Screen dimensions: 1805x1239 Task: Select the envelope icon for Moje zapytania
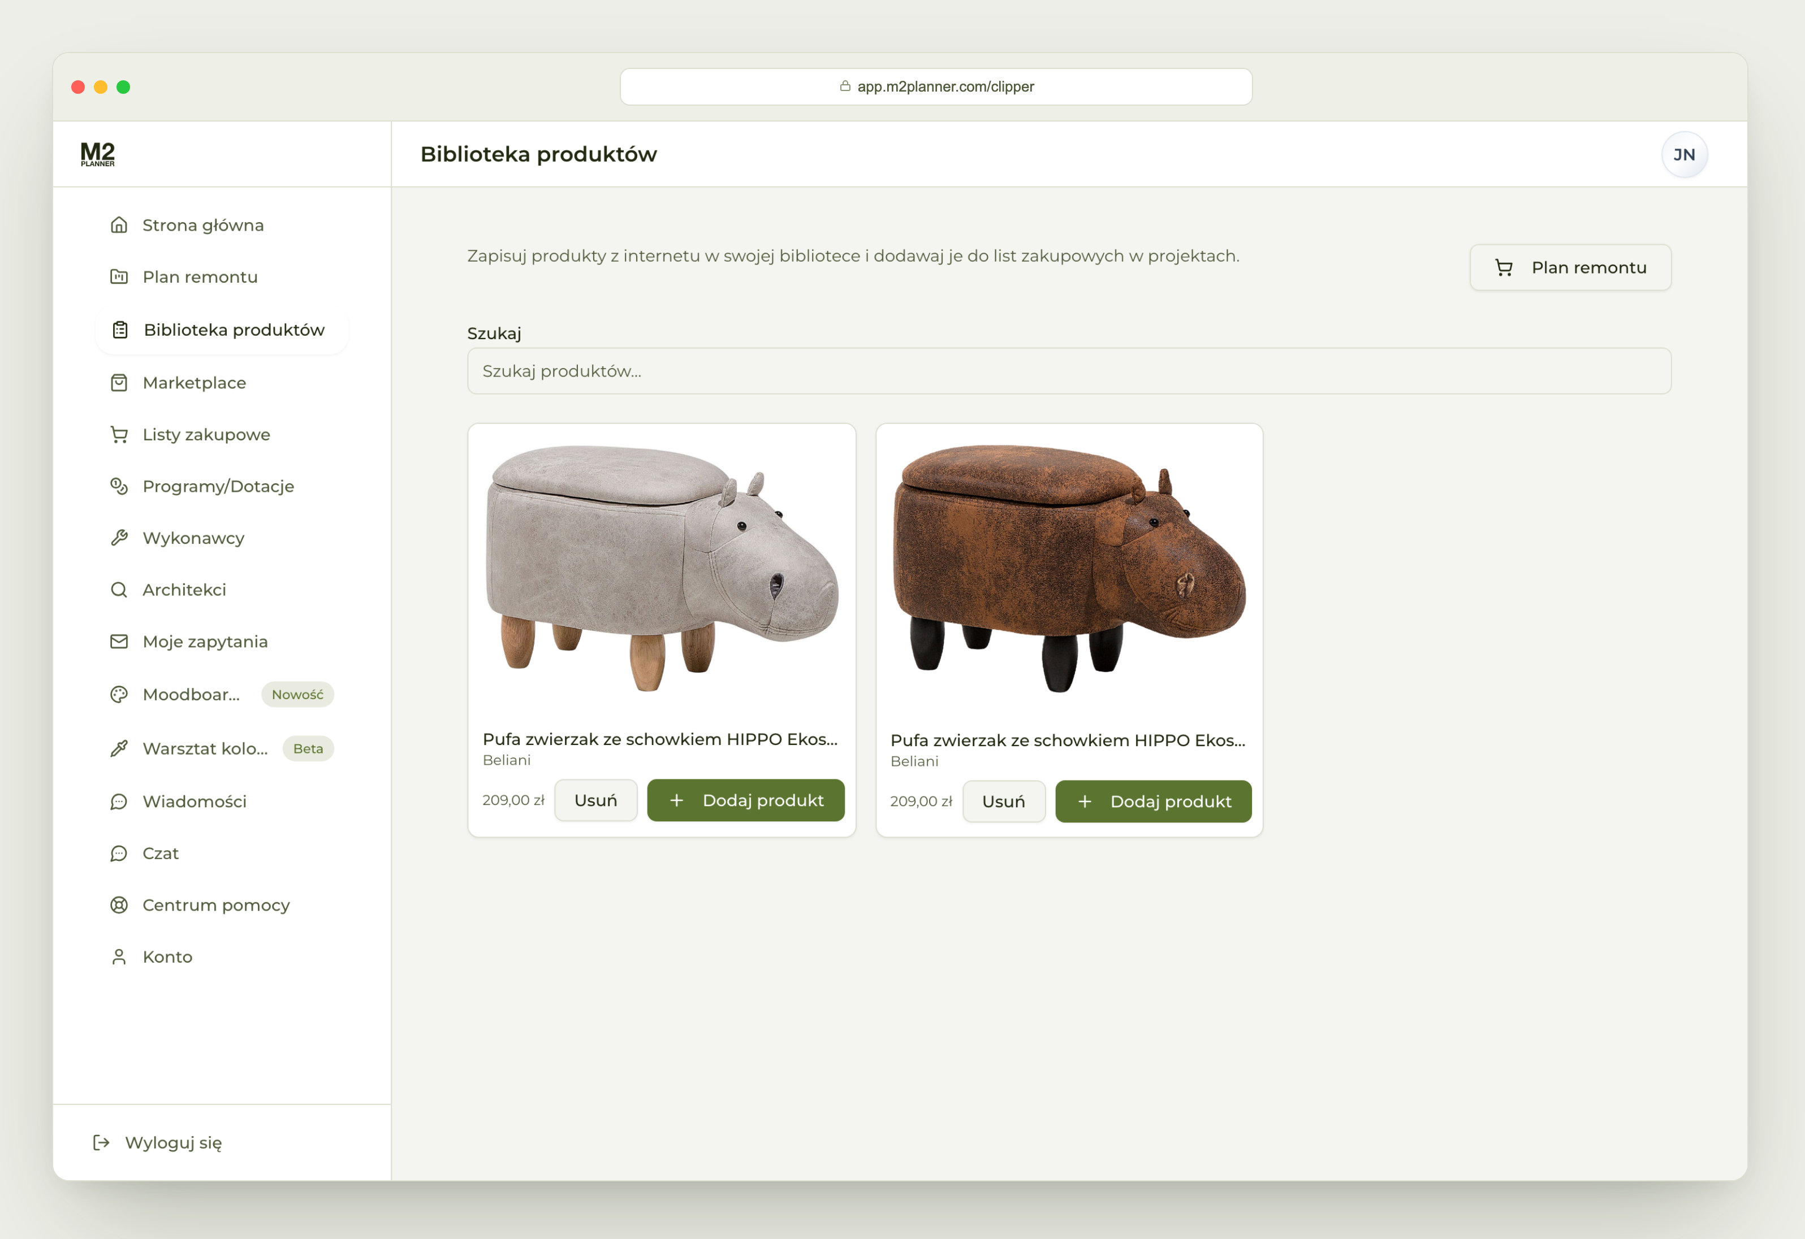119,641
